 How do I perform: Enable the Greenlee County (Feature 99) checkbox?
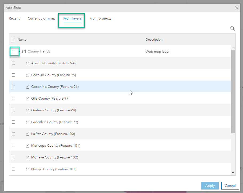[13, 122]
